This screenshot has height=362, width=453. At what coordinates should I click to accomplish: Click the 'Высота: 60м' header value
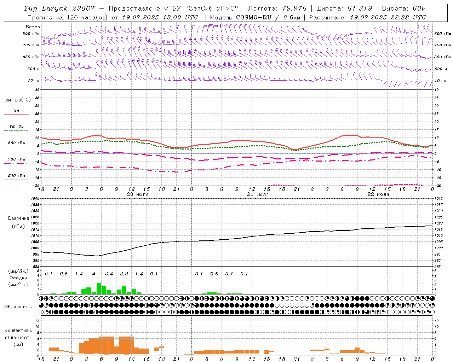point(404,8)
